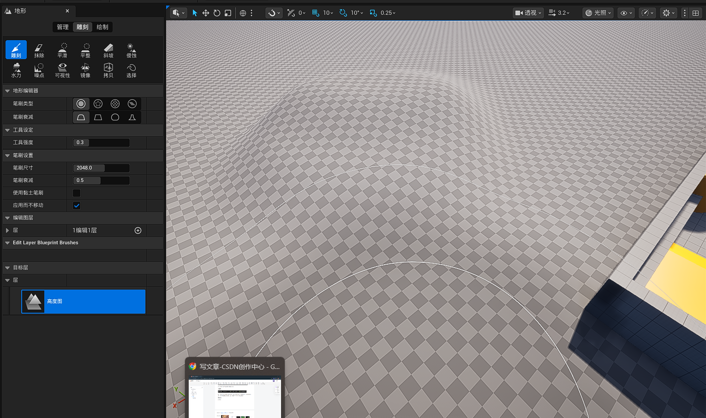Open transform tools overflow menu
This screenshot has width=706, height=418.
(x=251, y=13)
